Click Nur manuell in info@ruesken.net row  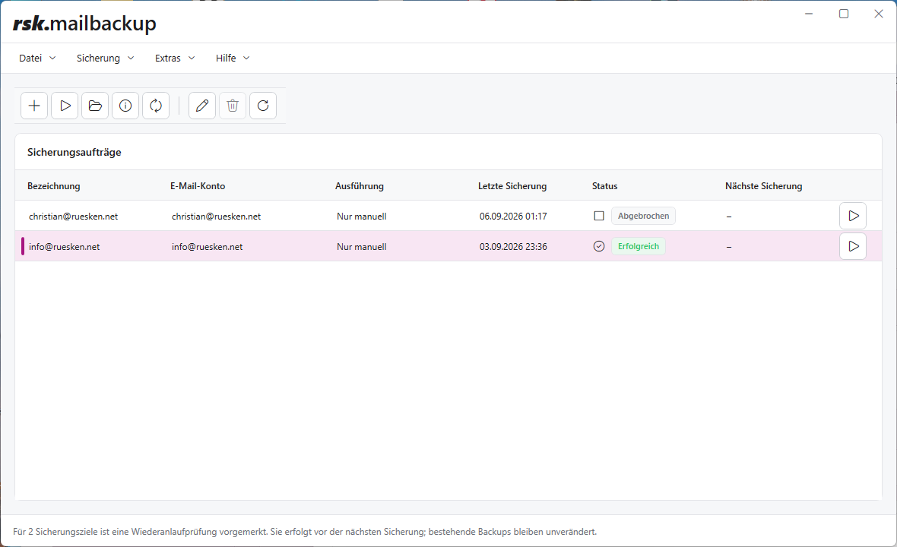[362, 247]
